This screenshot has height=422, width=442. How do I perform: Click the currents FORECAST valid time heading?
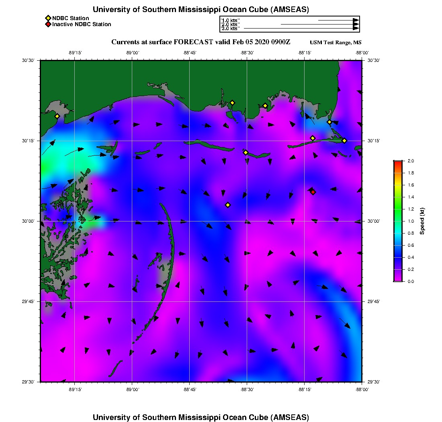click(x=201, y=42)
